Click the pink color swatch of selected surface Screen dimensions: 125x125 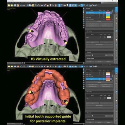108,13
